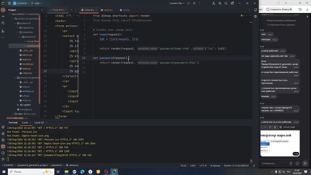Click the UTF-8 encoding in the status bar
The width and height of the screenshot is (311, 175).
(203, 165)
